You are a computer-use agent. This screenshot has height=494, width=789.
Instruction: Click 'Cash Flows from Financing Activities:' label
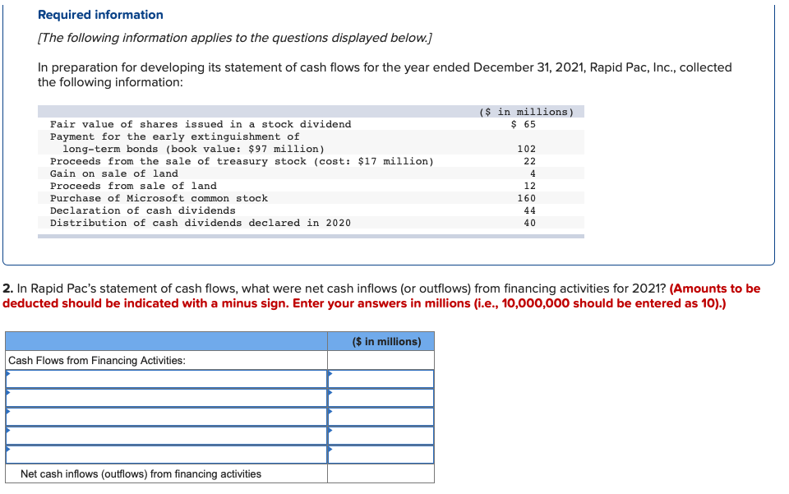pyautogui.click(x=97, y=360)
